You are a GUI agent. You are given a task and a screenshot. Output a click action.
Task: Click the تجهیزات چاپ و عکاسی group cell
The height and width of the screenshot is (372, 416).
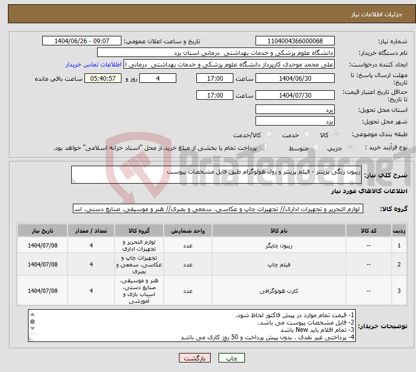tap(139, 264)
